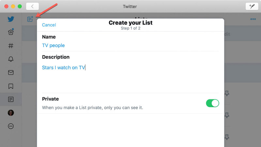
Task: Click the middle pin icon
Action: pos(227,115)
